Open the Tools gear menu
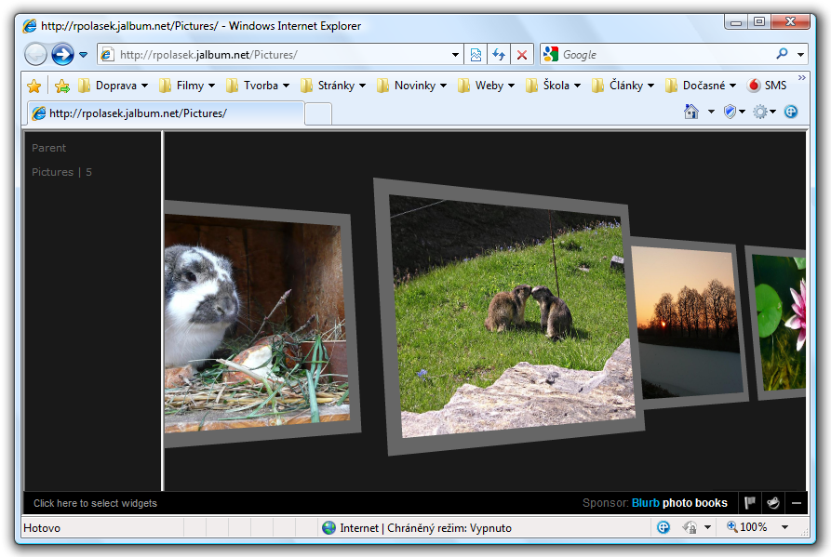 pos(764,112)
